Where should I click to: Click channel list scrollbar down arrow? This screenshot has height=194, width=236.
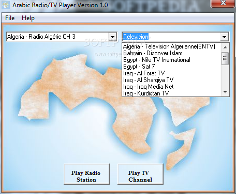pos(225,92)
